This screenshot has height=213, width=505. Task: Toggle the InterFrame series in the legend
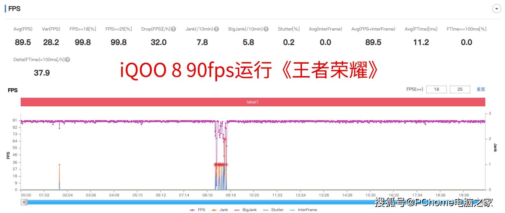coord(303,210)
